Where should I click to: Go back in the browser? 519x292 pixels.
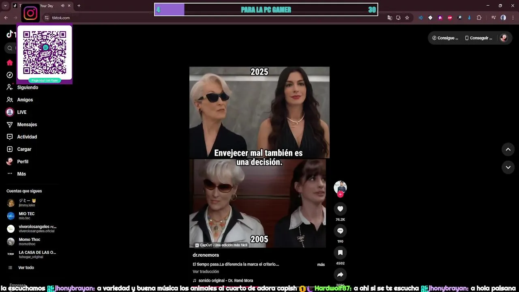point(6,17)
